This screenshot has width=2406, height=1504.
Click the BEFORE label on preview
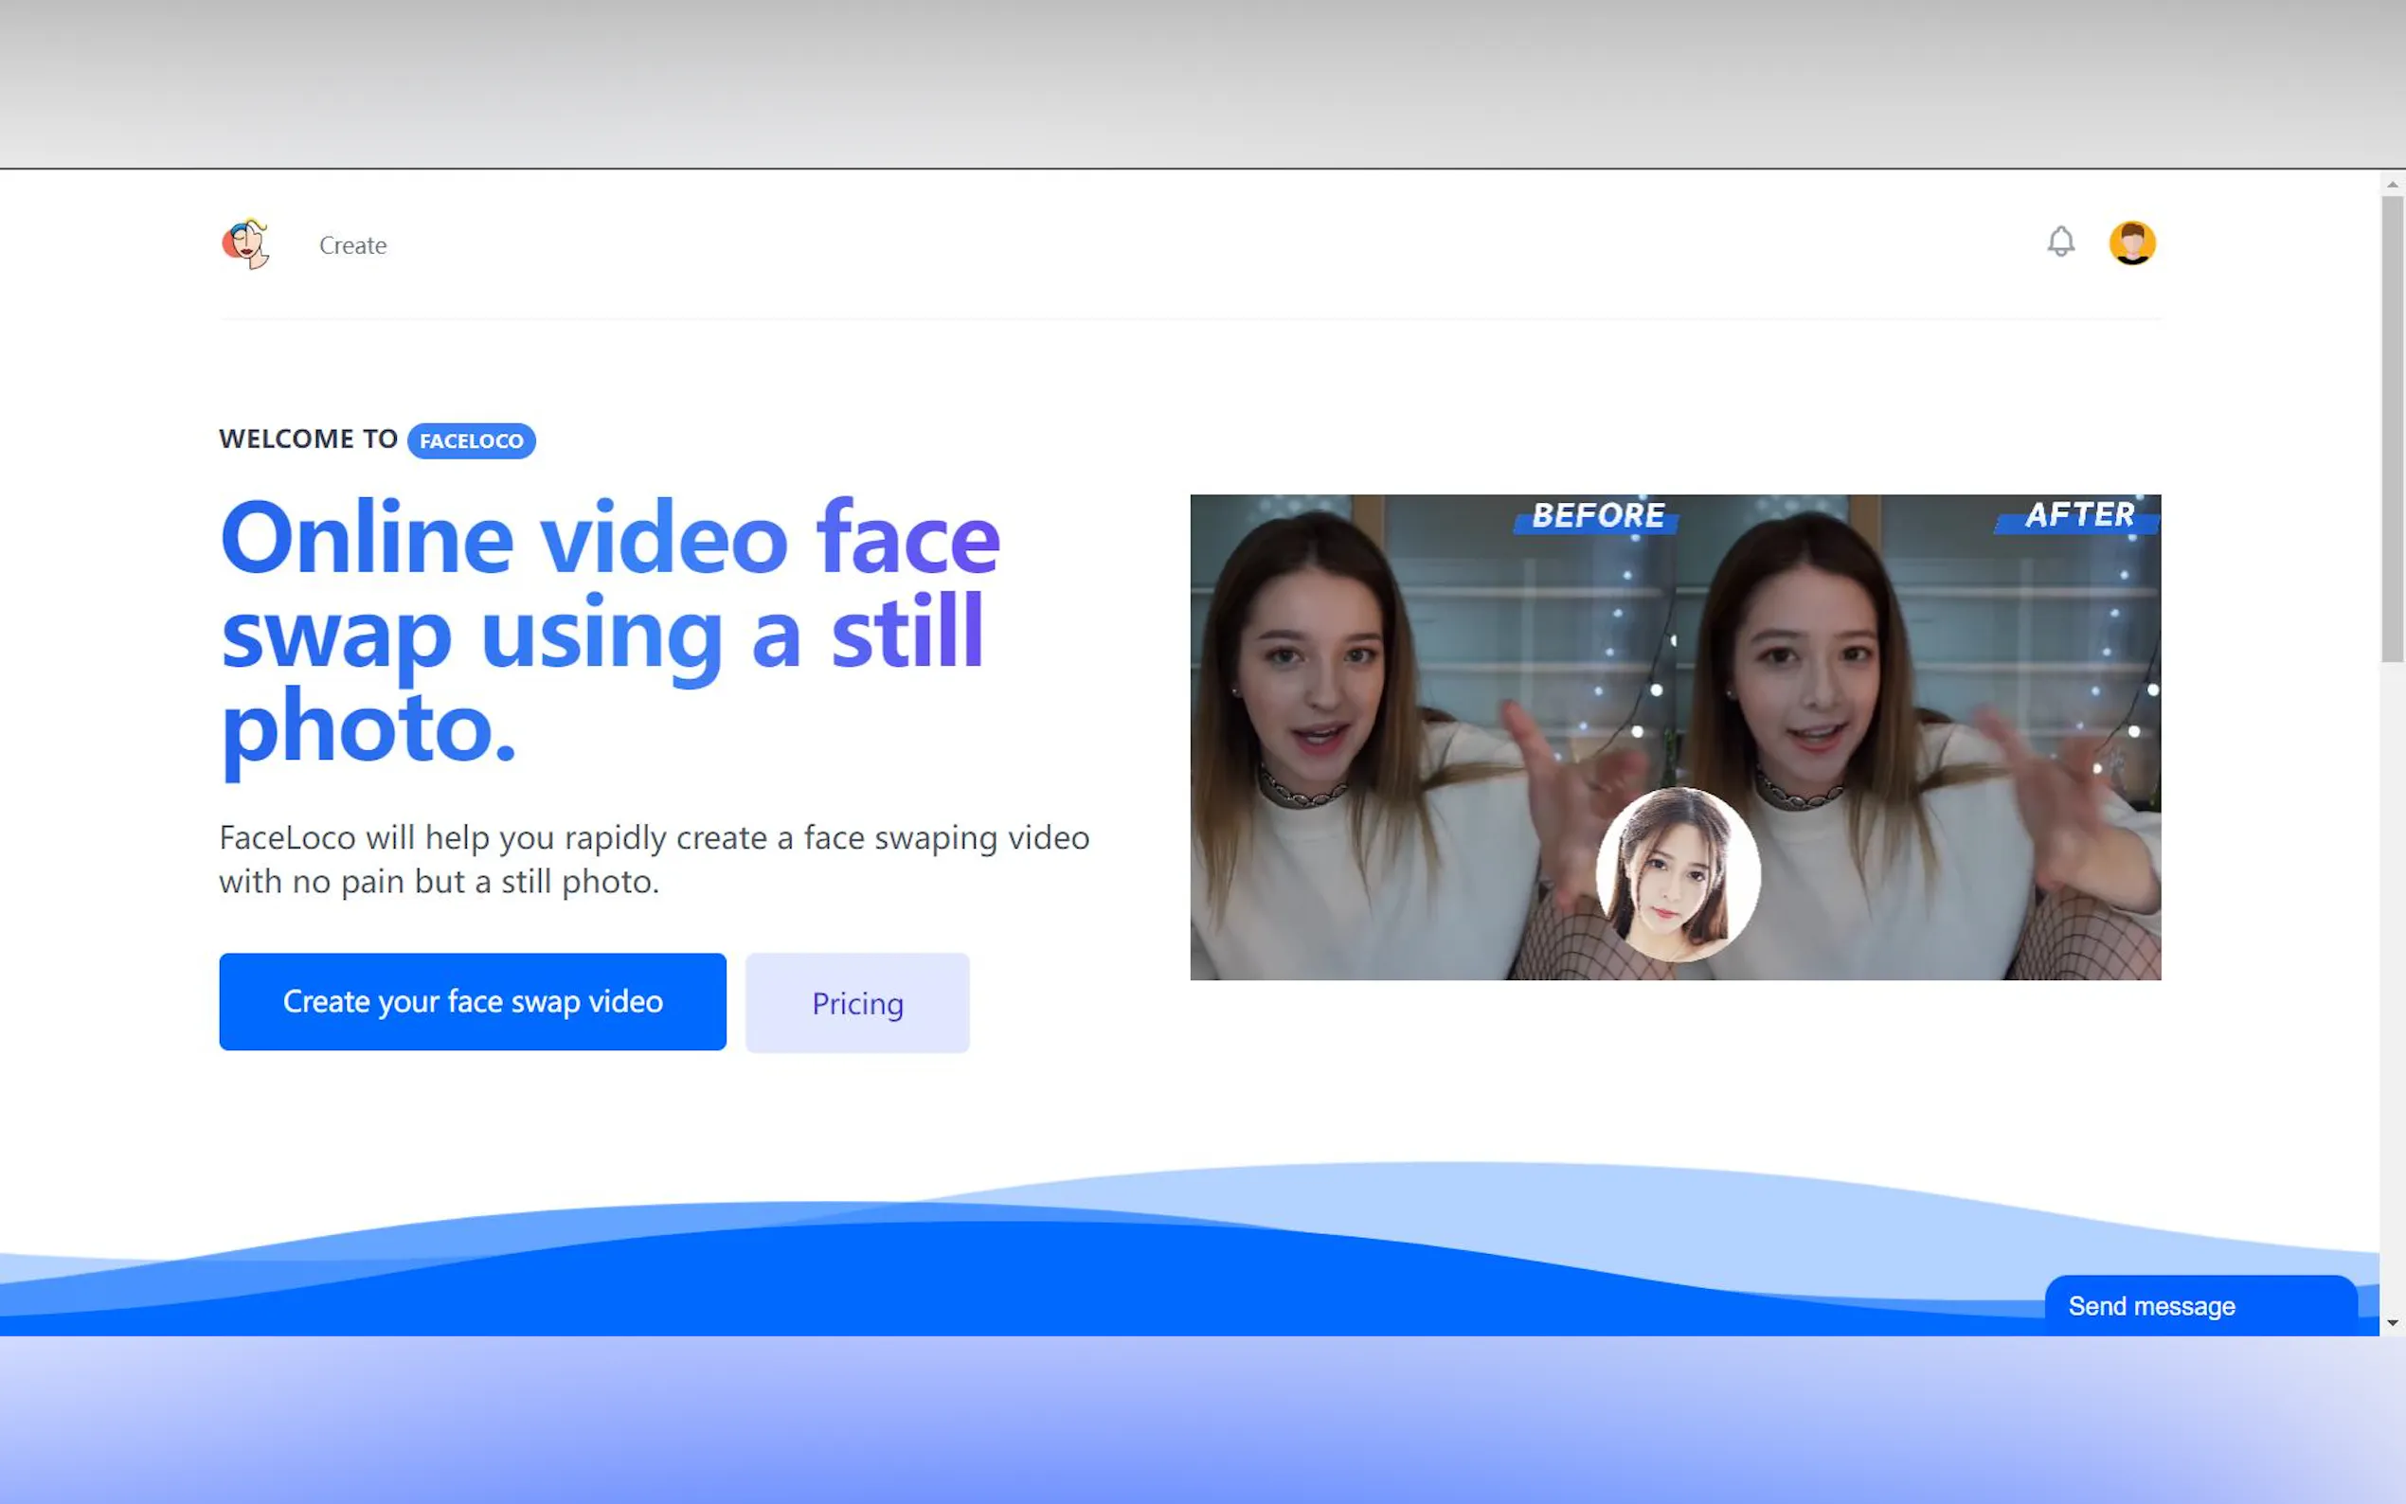1597,515
